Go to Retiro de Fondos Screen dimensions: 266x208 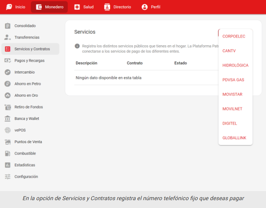click(30, 107)
